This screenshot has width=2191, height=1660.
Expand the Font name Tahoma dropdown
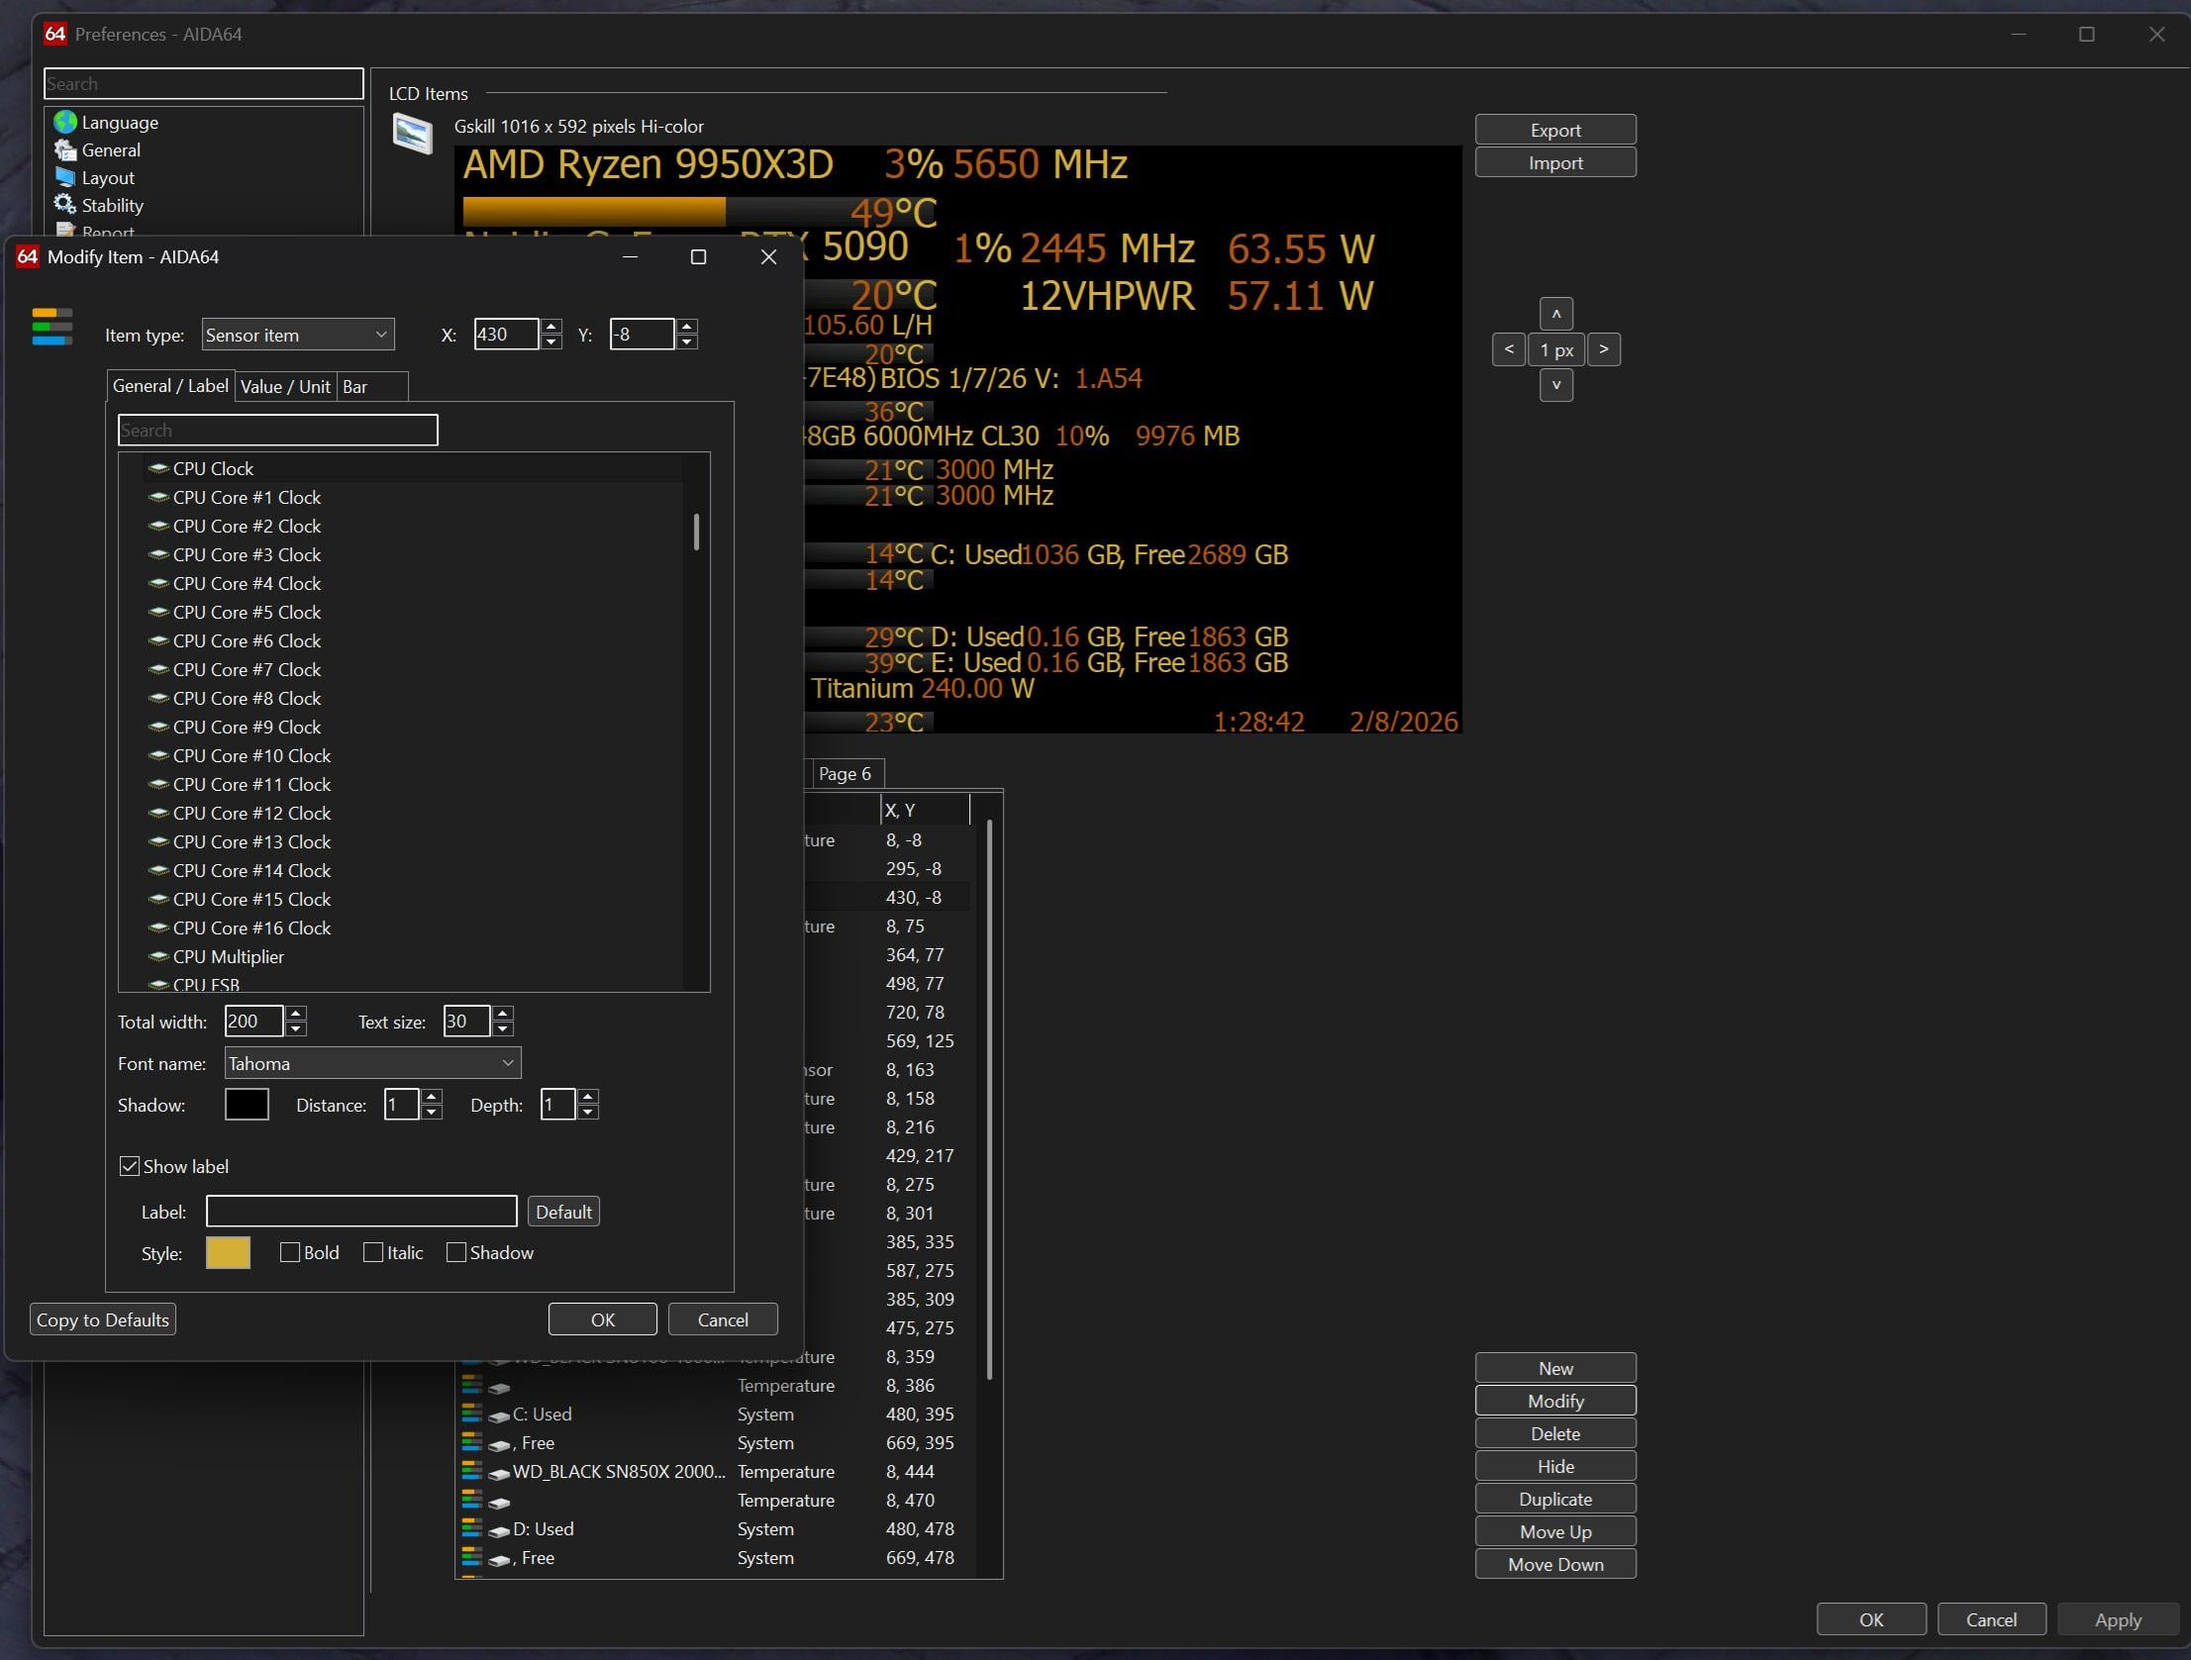[372, 1063]
